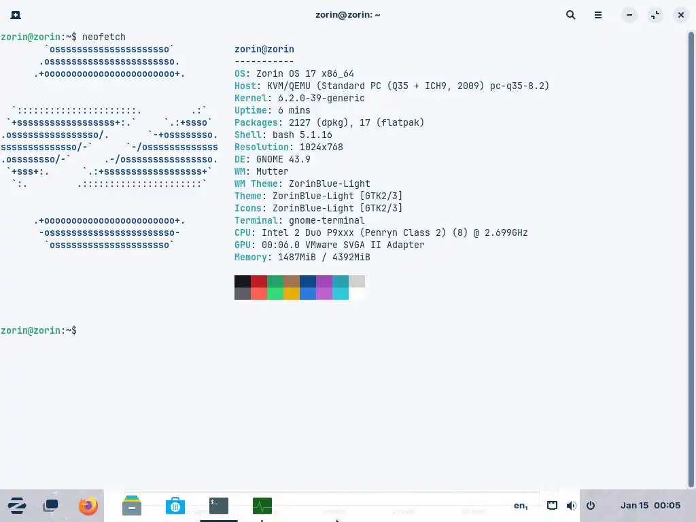Click the dark blue color block
Viewport: 696px width, 522px height.
coord(308,281)
